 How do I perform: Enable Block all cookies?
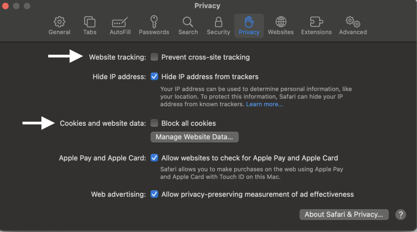[x=154, y=123]
